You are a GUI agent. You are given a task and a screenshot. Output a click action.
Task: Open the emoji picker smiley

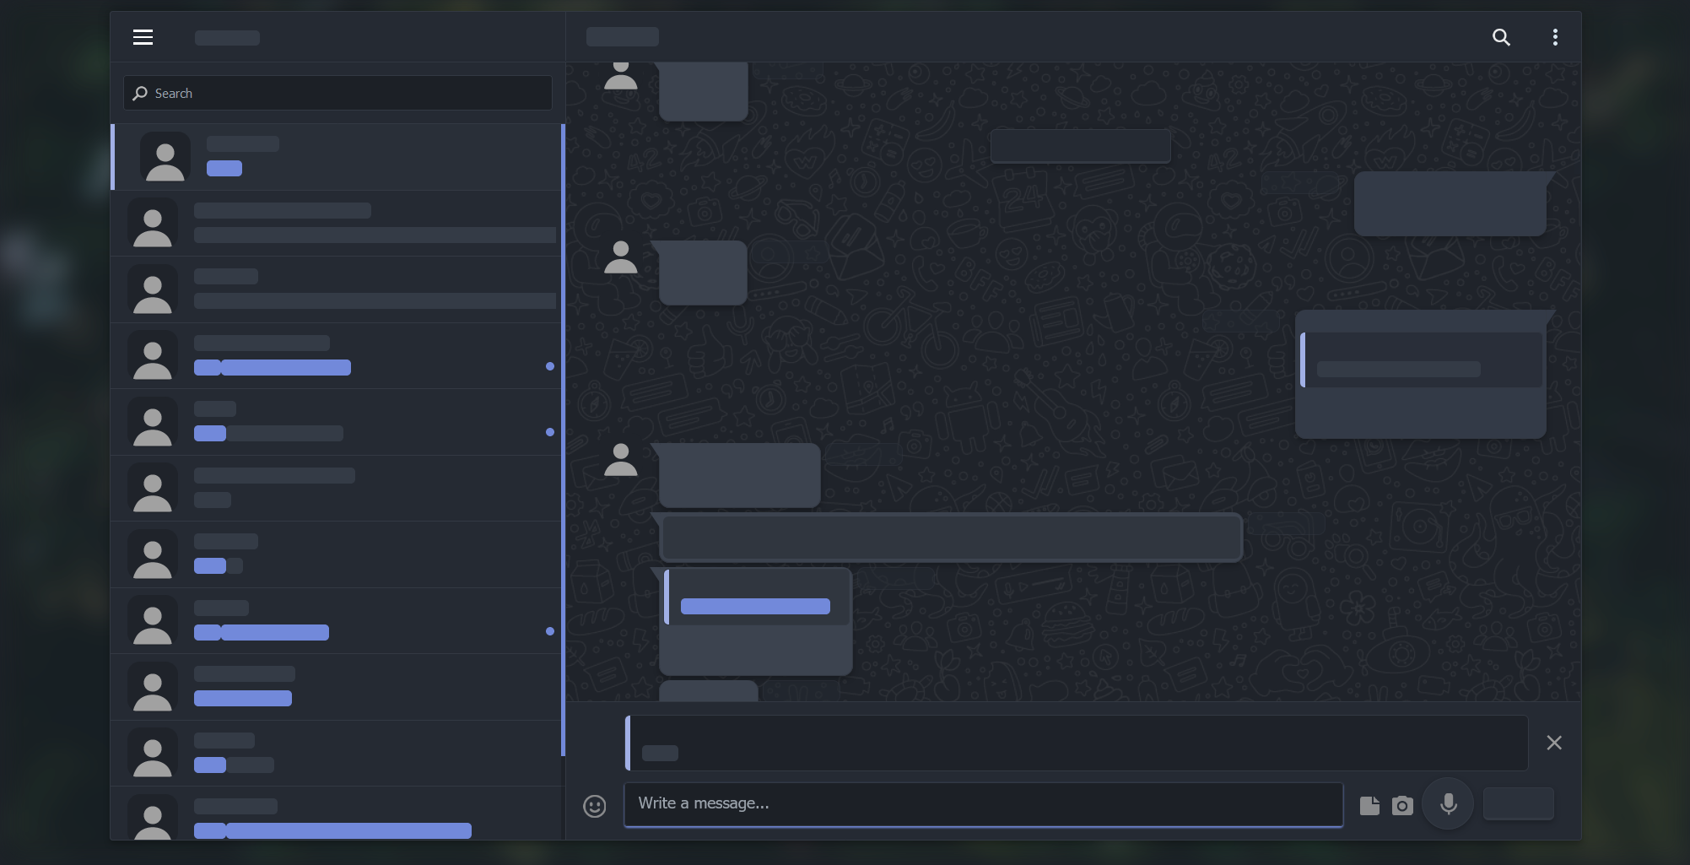click(x=595, y=806)
